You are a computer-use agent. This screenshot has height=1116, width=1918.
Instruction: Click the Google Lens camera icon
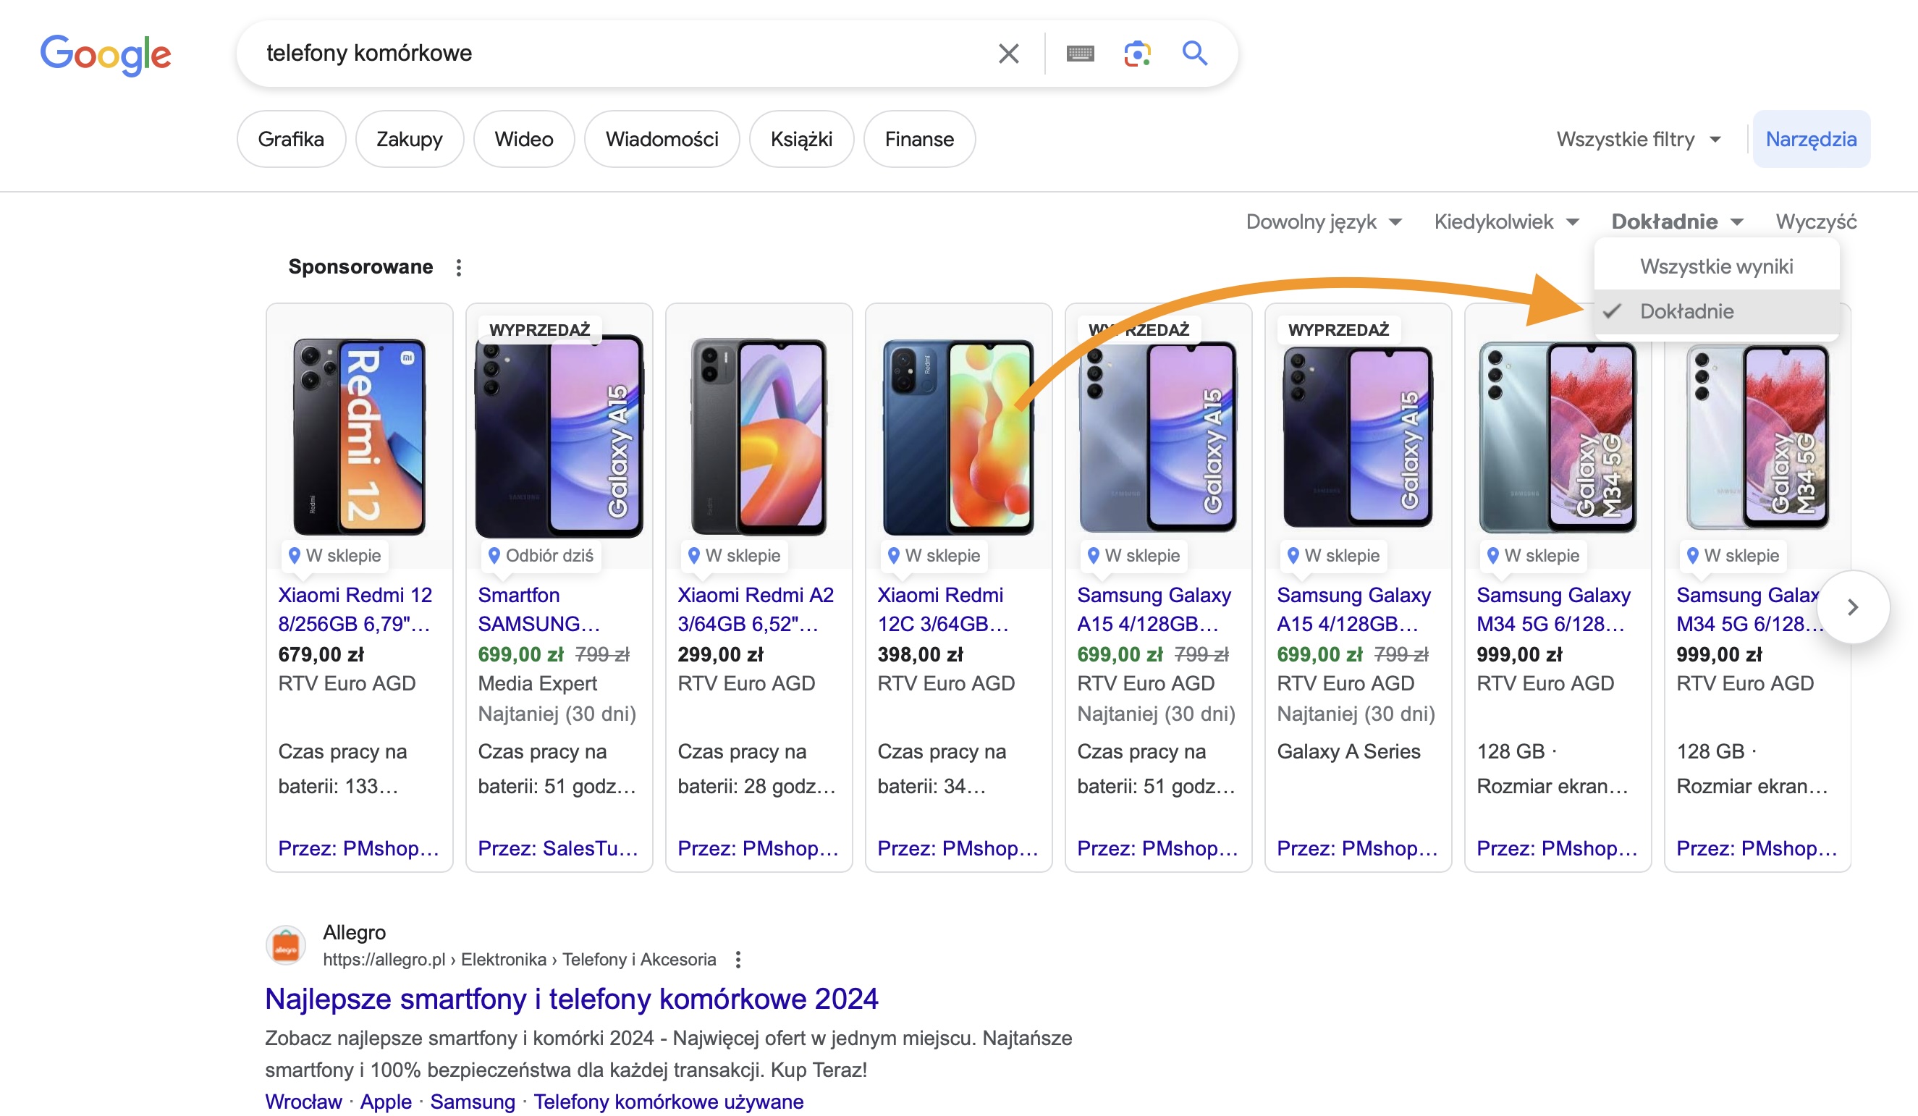click(1137, 54)
